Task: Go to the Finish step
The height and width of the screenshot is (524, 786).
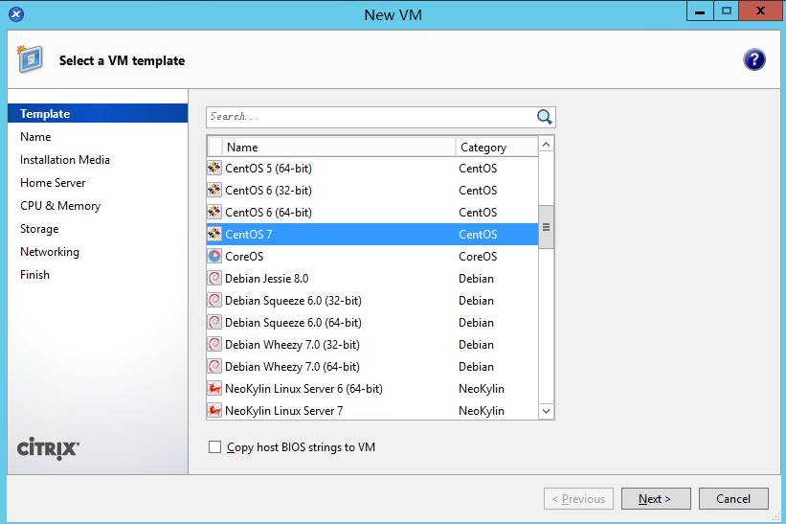Action: coord(34,275)
